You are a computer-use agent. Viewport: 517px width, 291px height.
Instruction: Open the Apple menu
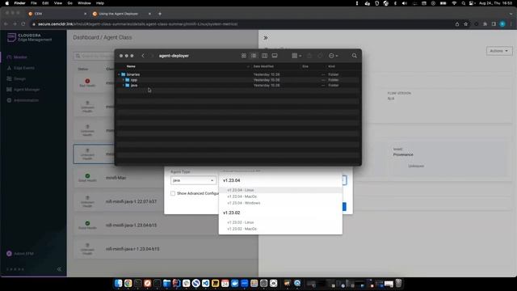7,3
